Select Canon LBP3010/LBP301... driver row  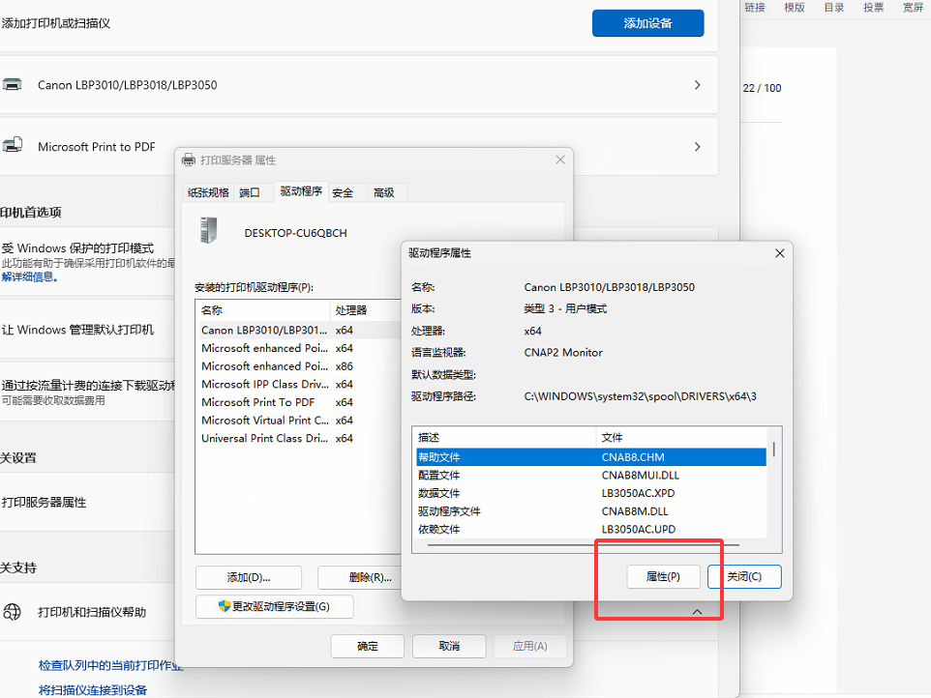(300, 330)
